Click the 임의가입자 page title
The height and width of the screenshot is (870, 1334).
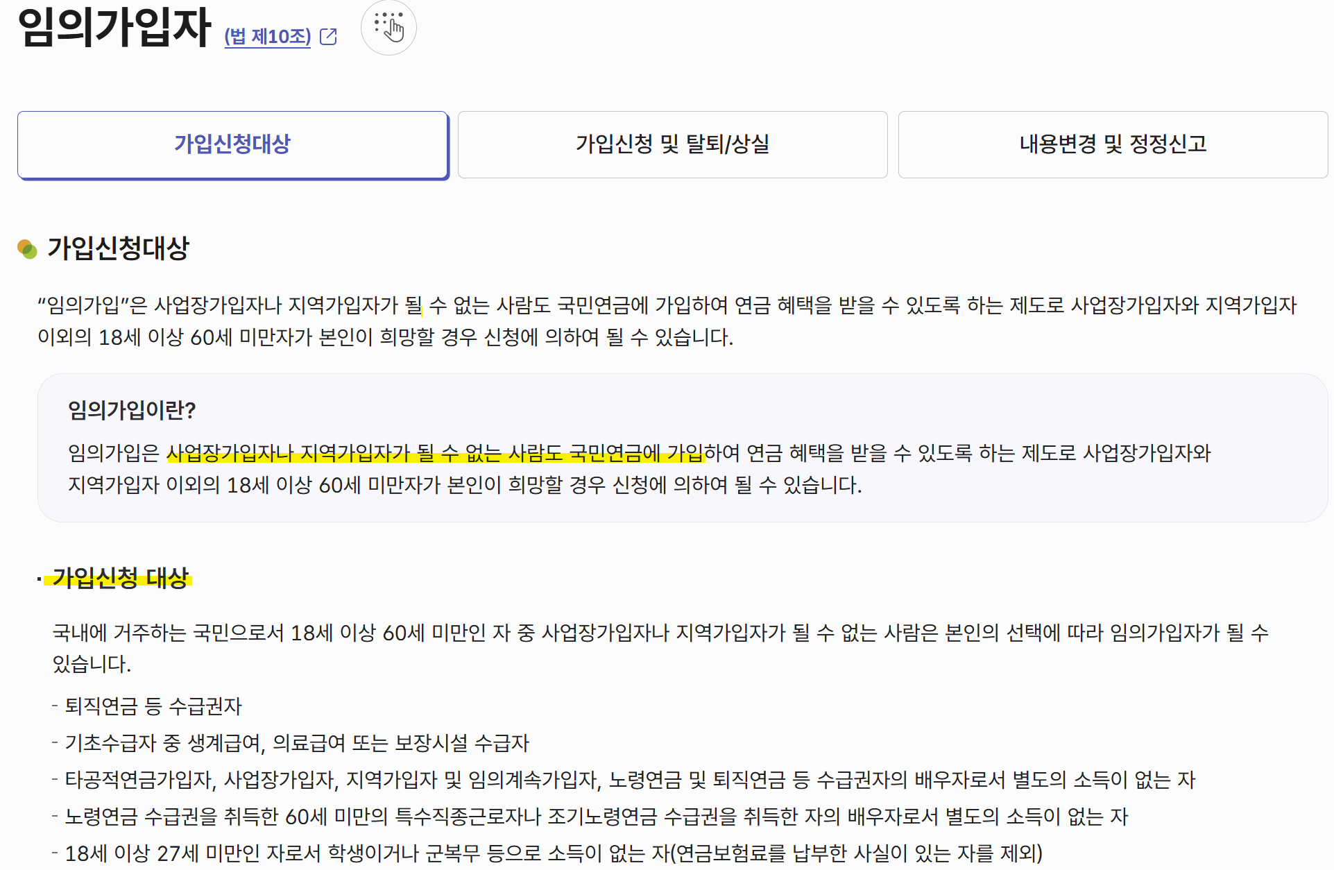coord(114,27)
